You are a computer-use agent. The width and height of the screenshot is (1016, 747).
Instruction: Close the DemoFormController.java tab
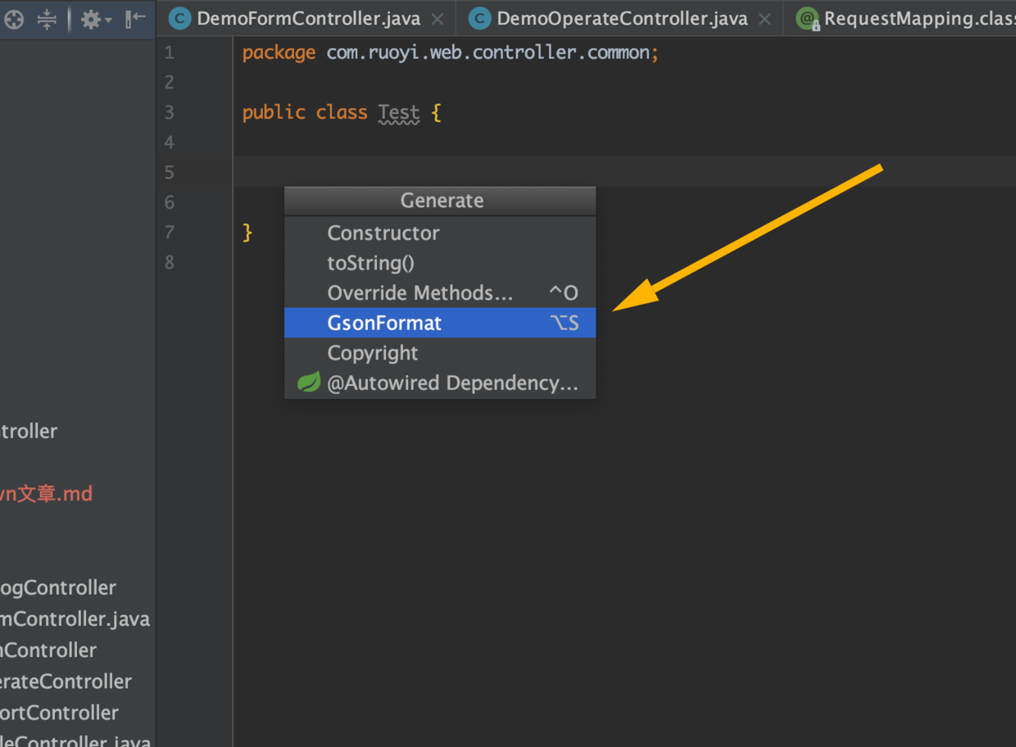point(438,19)
